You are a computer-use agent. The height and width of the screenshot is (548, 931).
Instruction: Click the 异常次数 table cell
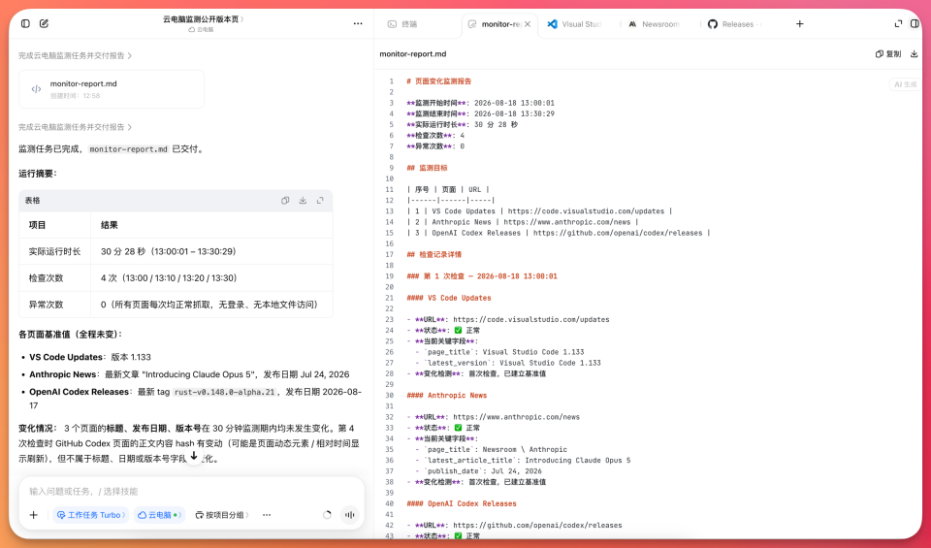[54, 305]
